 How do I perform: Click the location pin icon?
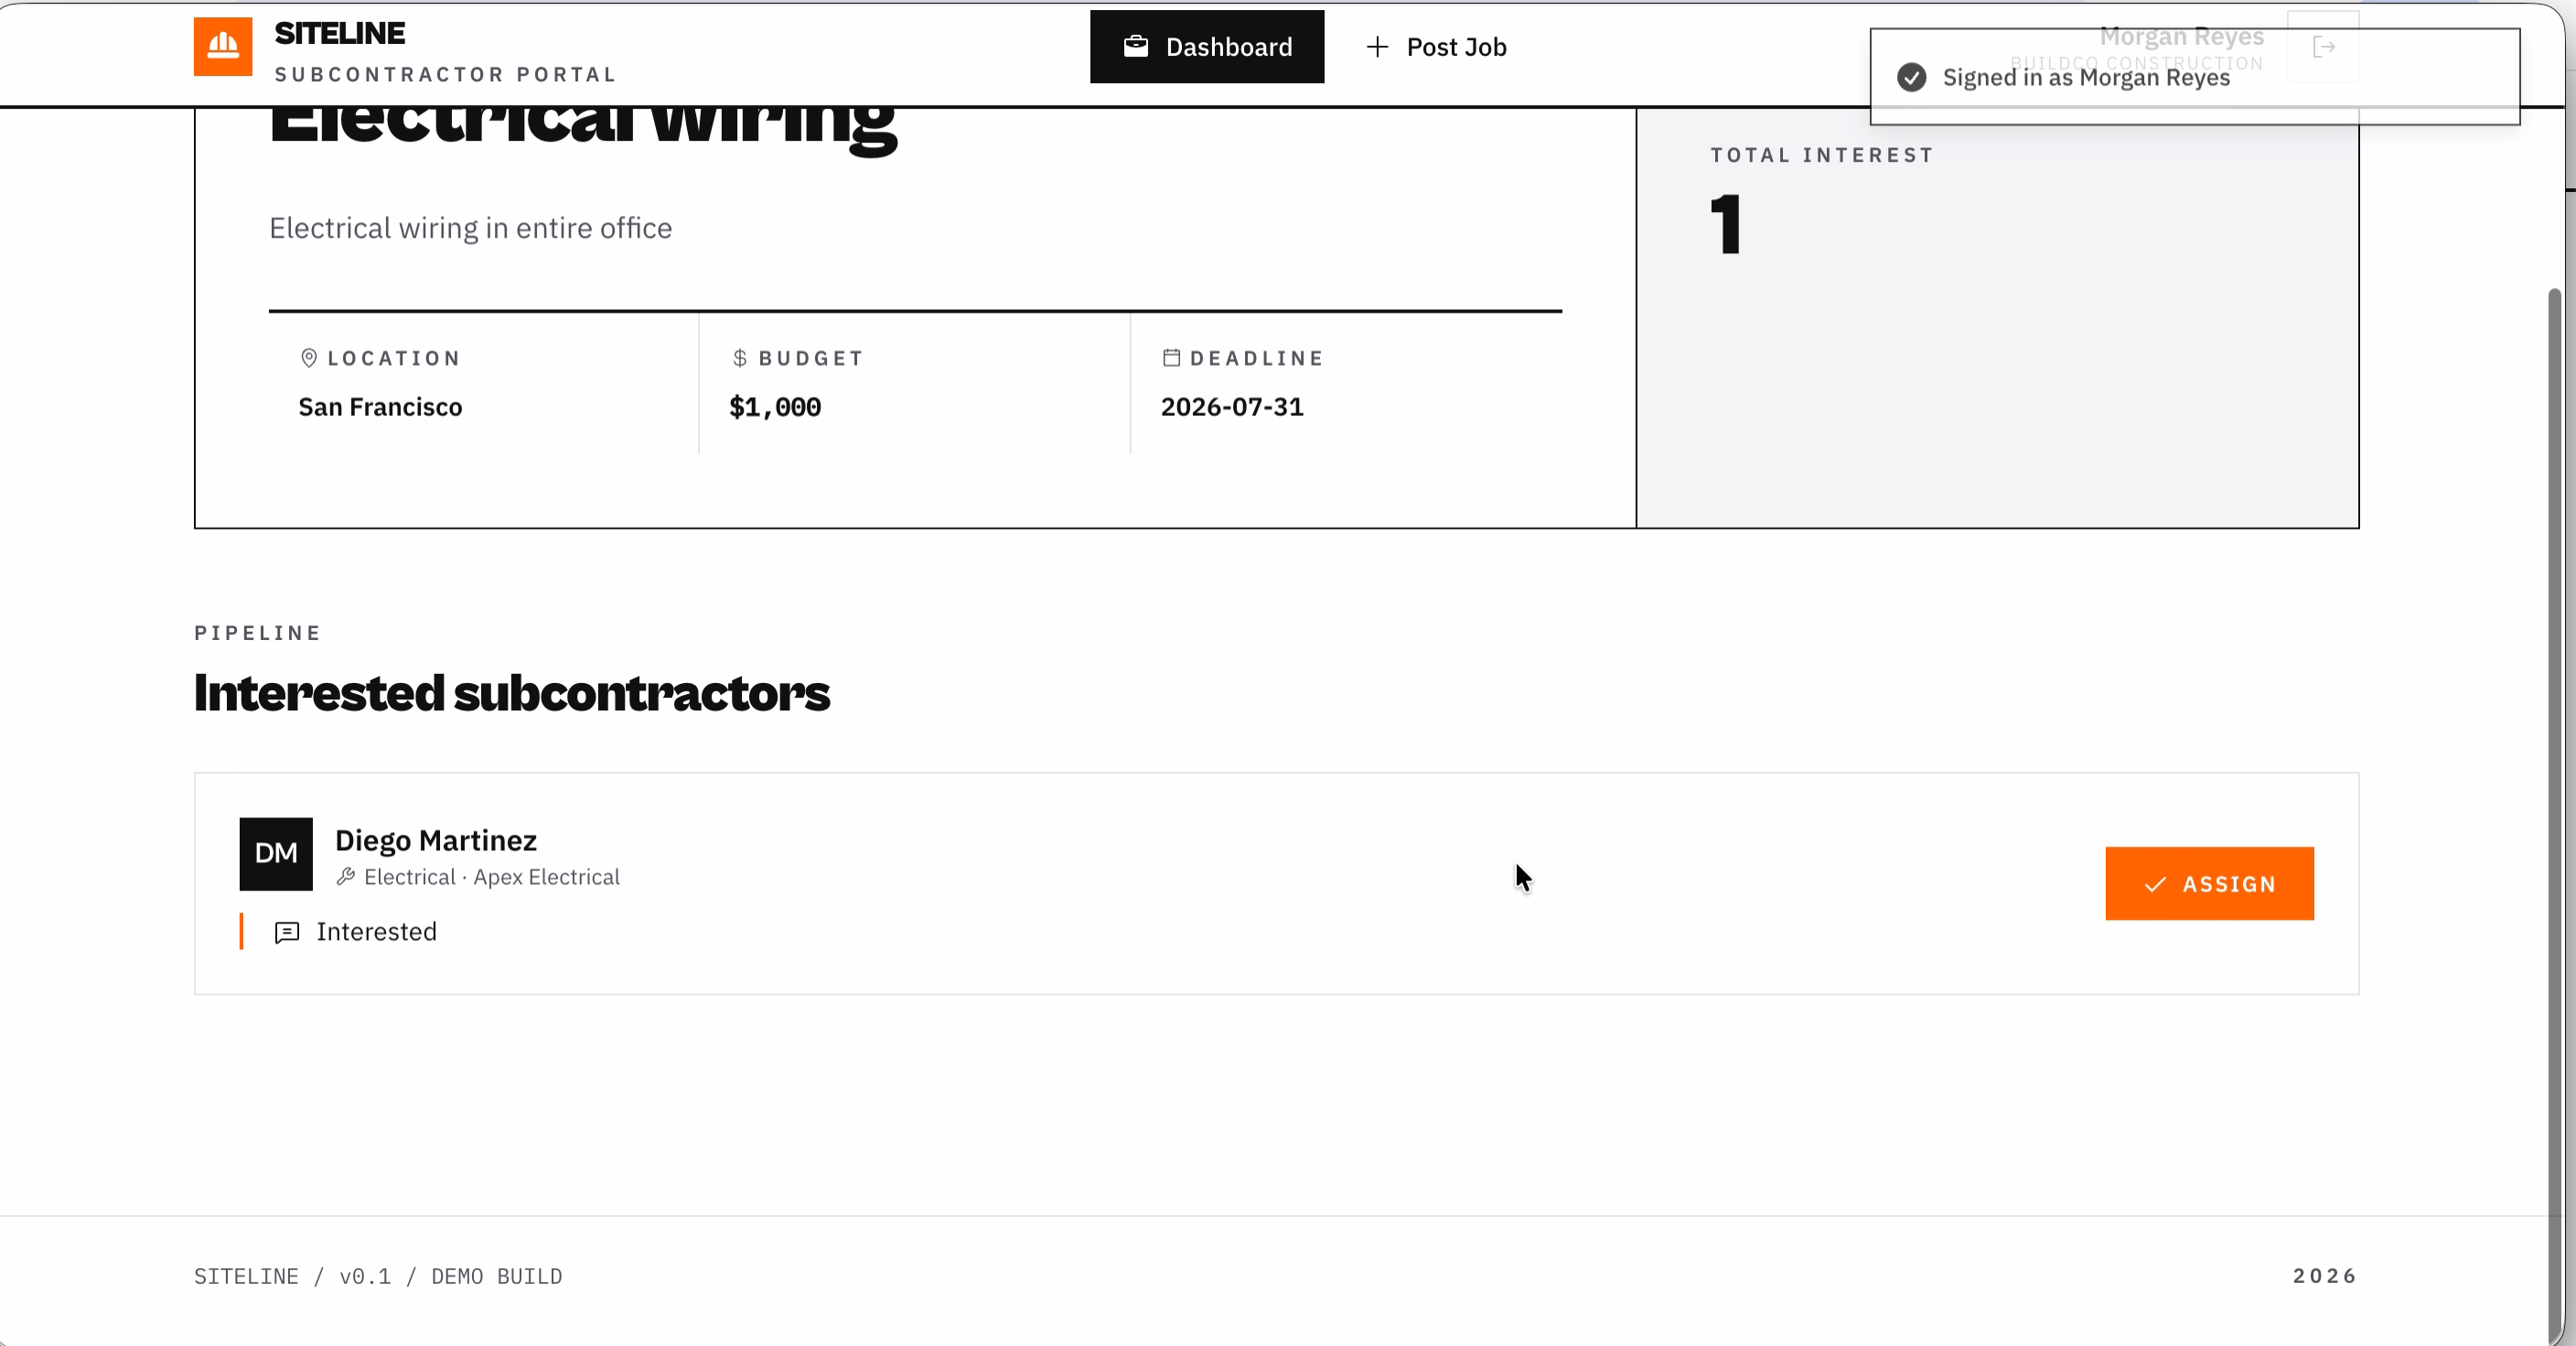[309, 358]
